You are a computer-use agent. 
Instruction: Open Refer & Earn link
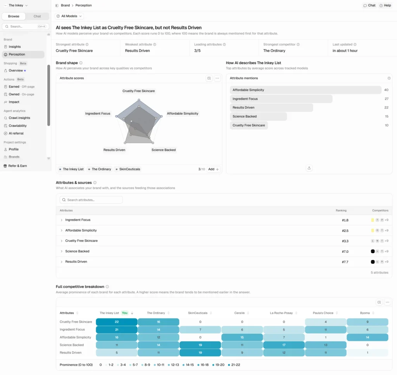click(17, 166)
